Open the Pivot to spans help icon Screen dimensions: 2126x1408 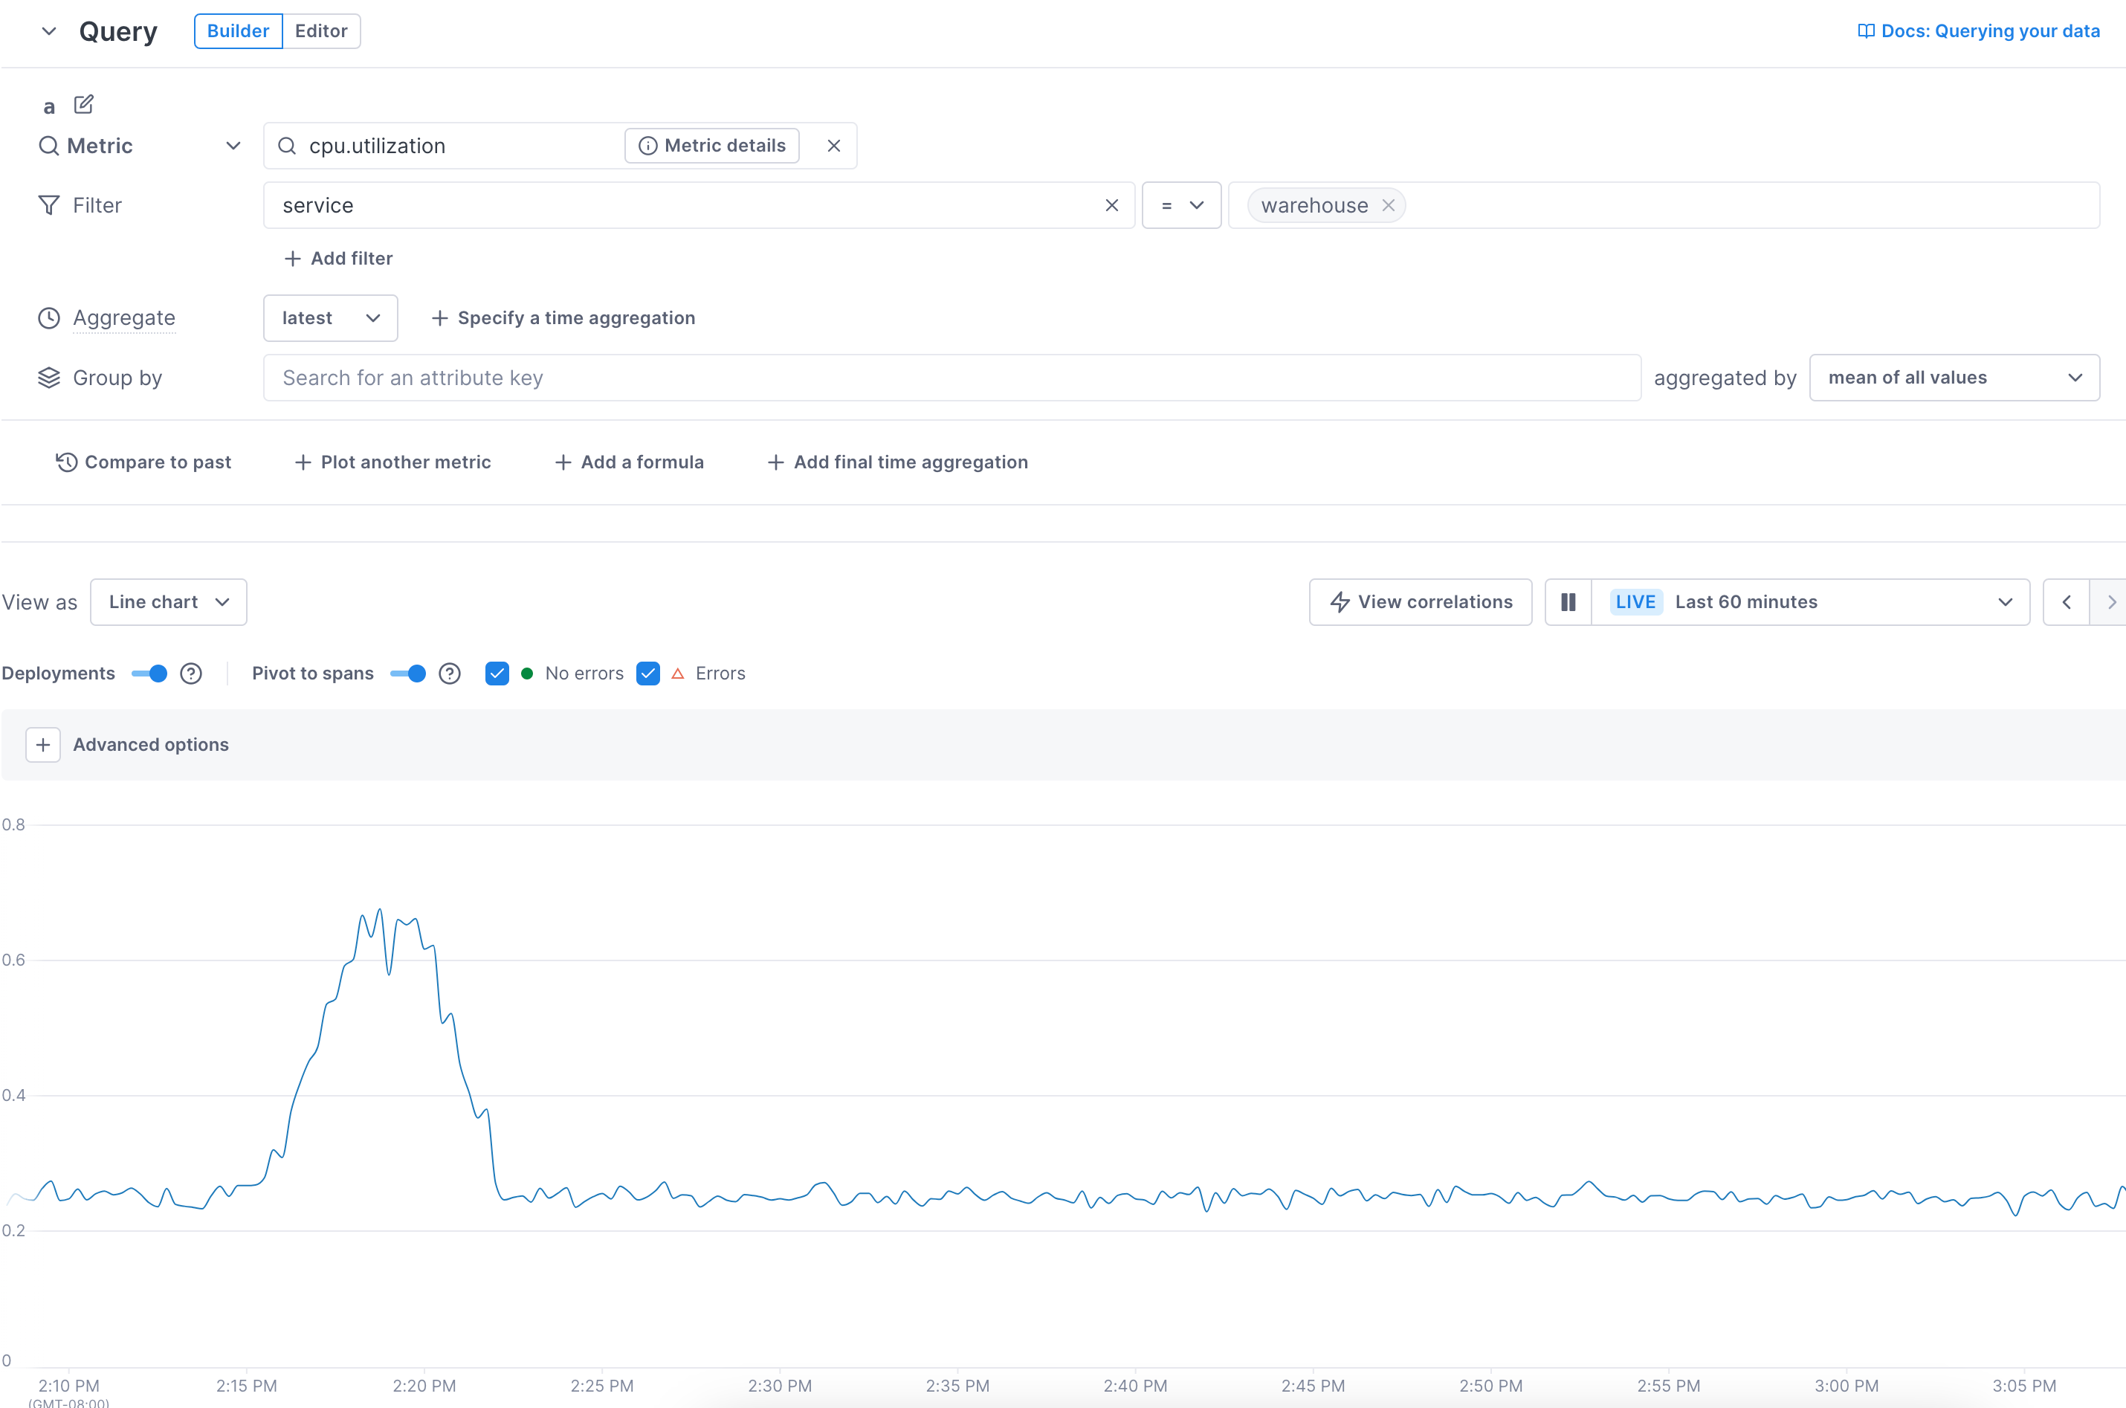coord(449,674)
